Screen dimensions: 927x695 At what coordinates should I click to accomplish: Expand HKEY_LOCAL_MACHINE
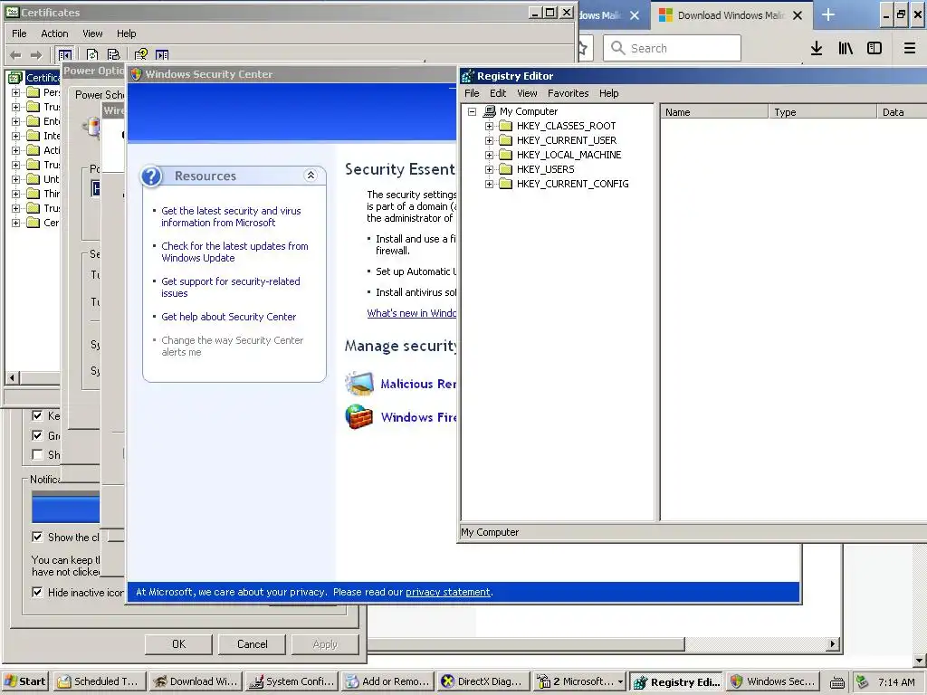point(489,155)
